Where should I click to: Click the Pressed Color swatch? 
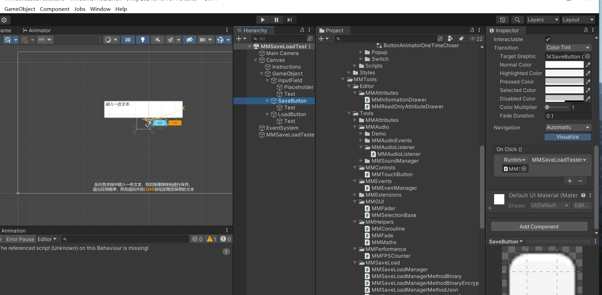coord(564,82)
